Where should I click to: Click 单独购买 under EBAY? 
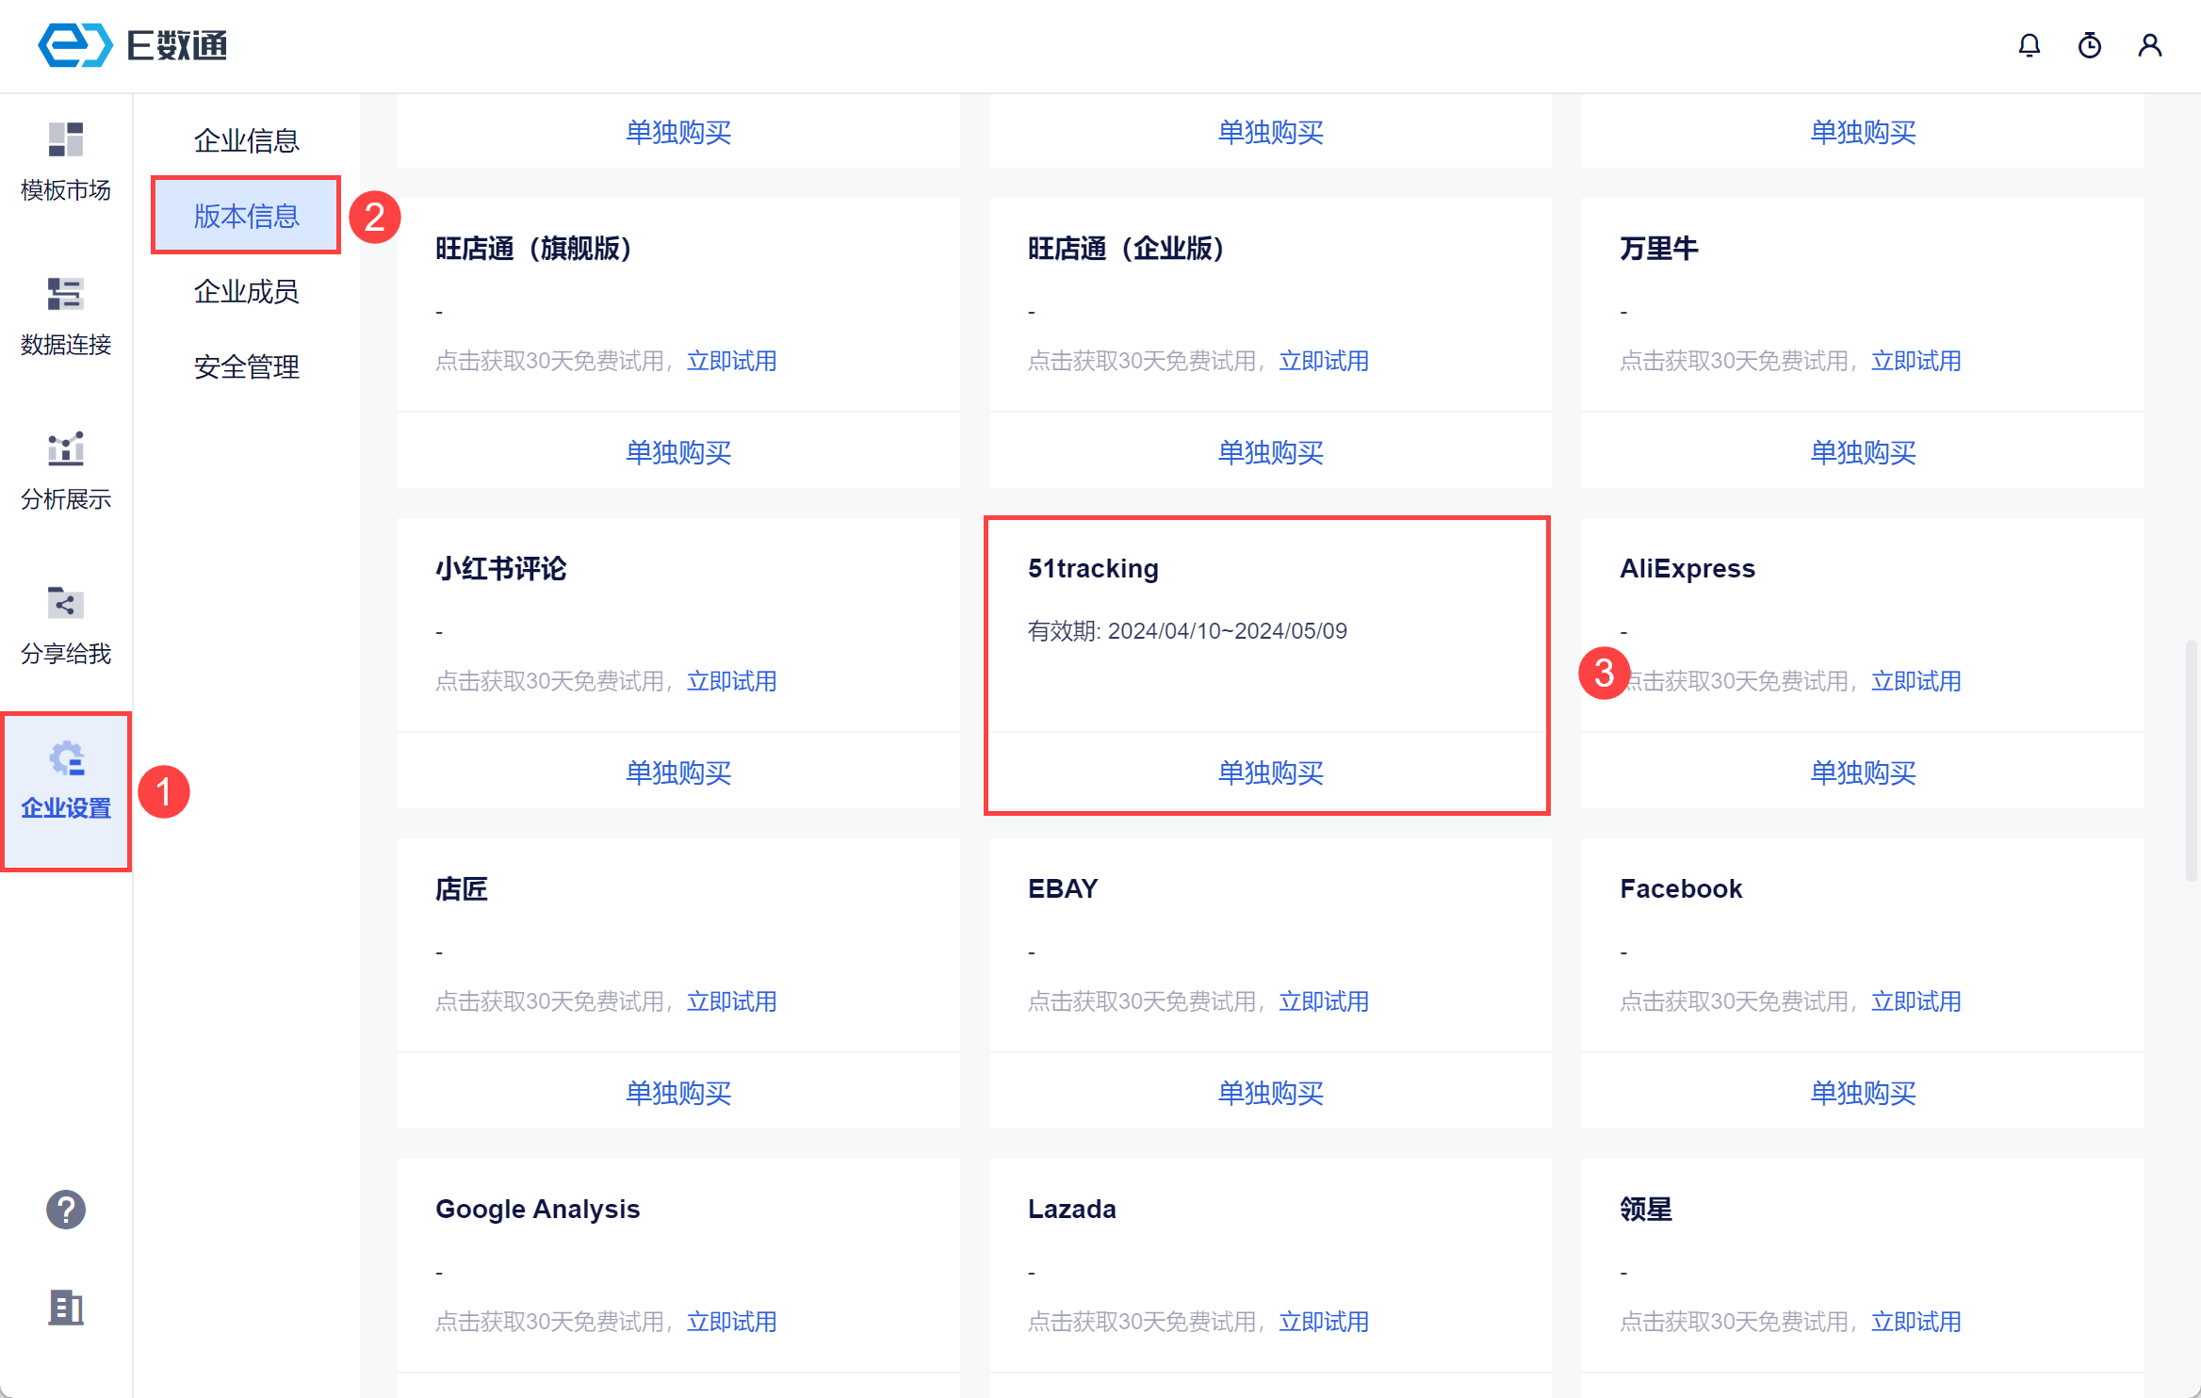pyautogui.click(x=1270, y=1092)
